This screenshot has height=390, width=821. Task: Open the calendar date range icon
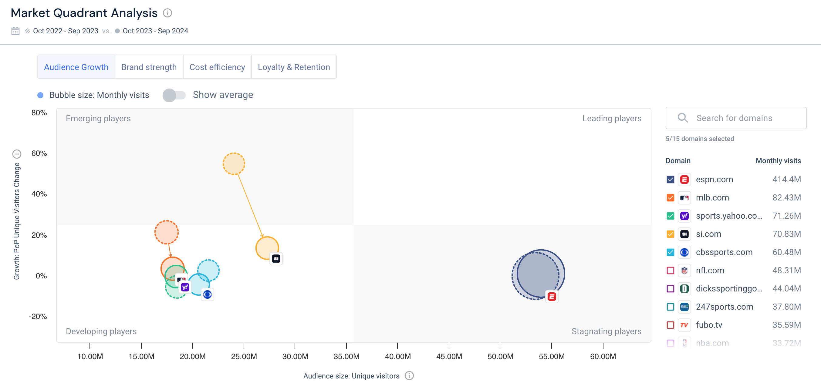15,31
